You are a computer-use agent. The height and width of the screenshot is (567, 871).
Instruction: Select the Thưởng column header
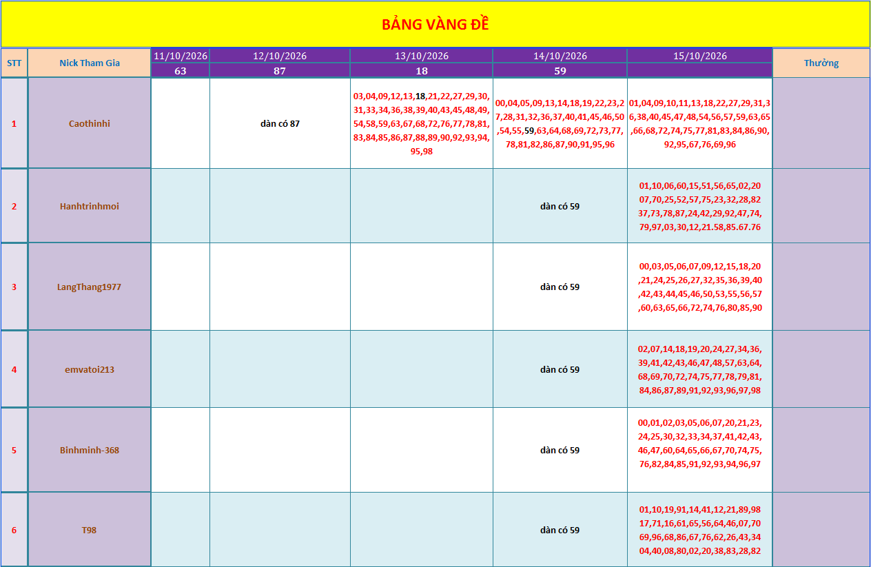[x=821, y=63]
